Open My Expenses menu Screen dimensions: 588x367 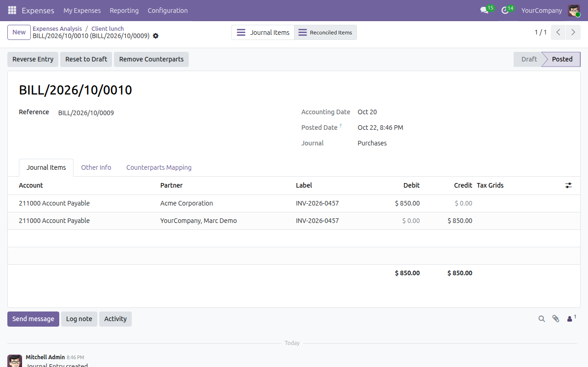click(x=82, y=11)
